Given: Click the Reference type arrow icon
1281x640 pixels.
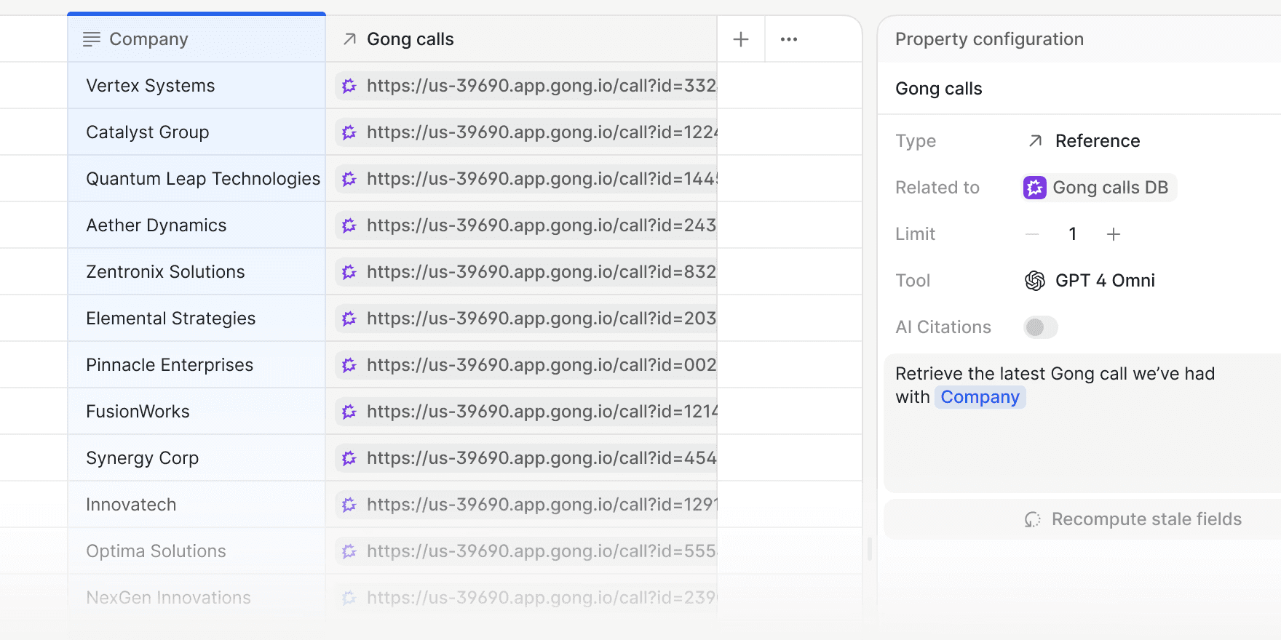Looking at the screenshot, I should tap(1035, 141).
